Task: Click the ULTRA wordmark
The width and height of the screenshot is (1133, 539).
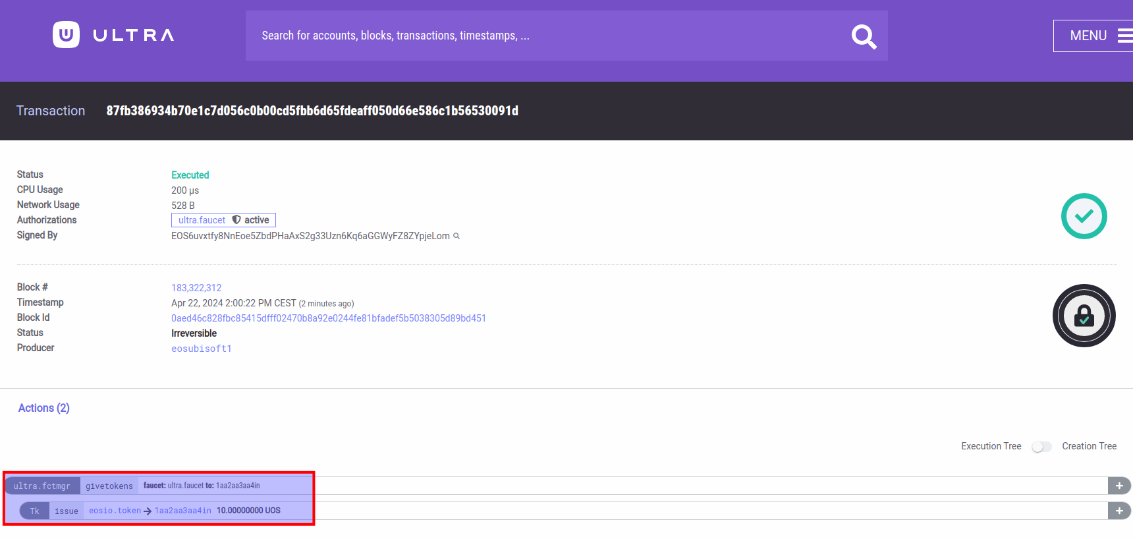Action: pos(134,36)
